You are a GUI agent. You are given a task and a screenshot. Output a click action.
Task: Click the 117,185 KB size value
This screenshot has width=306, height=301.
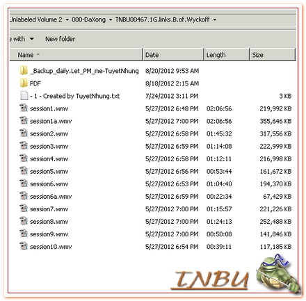[x=275, y=247]
